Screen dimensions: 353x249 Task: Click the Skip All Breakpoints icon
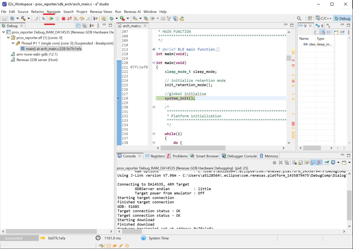click(43, 18)
